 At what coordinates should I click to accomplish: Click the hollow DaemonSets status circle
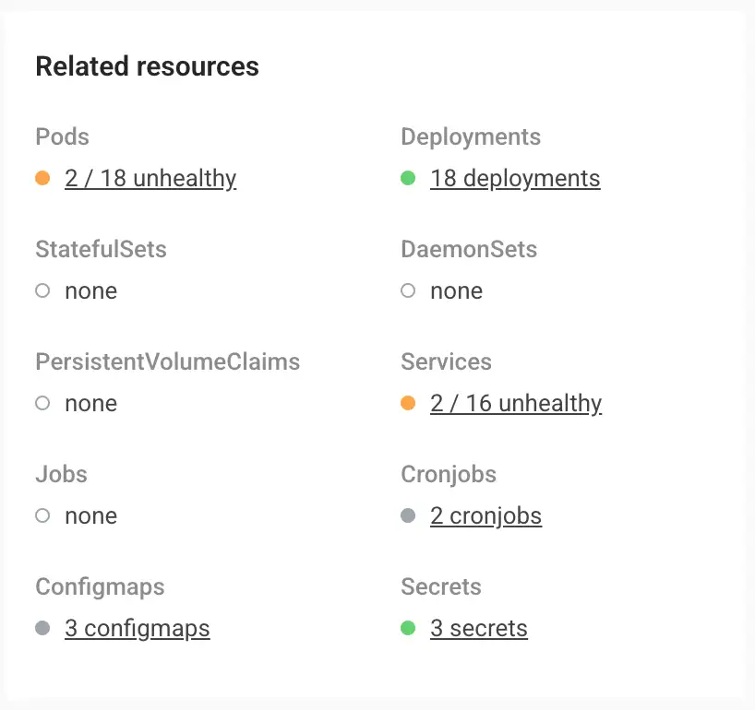click(408, 290)
